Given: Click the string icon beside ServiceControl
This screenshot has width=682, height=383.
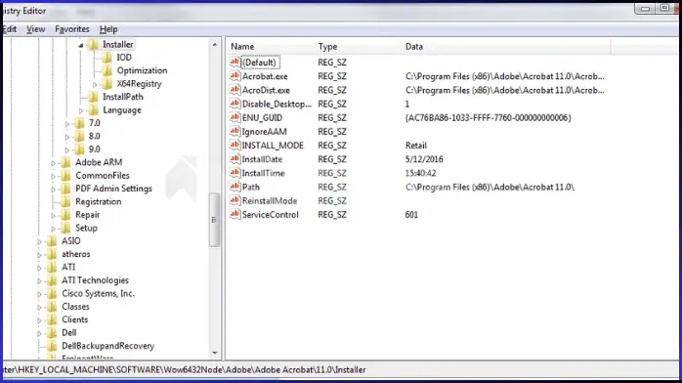Looking at the screenshot, I should (234, 214).
